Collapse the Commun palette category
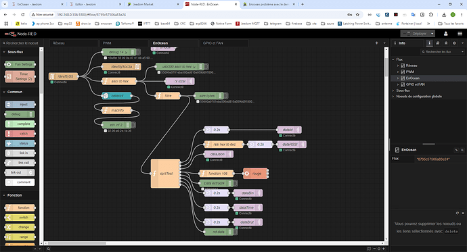The height and width of the screenshot is (252, 467). [x=4, y=92]
